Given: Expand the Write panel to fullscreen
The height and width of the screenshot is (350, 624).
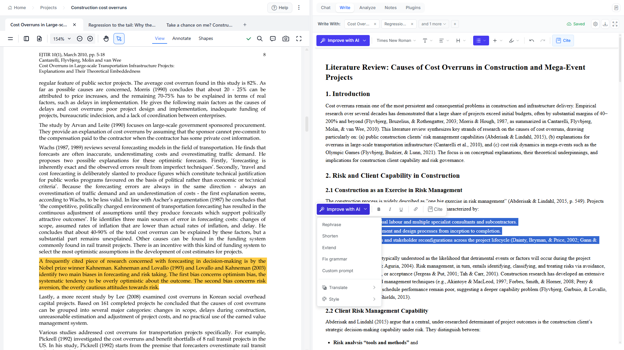Looking at the screenshot, I should coord(615,24).
